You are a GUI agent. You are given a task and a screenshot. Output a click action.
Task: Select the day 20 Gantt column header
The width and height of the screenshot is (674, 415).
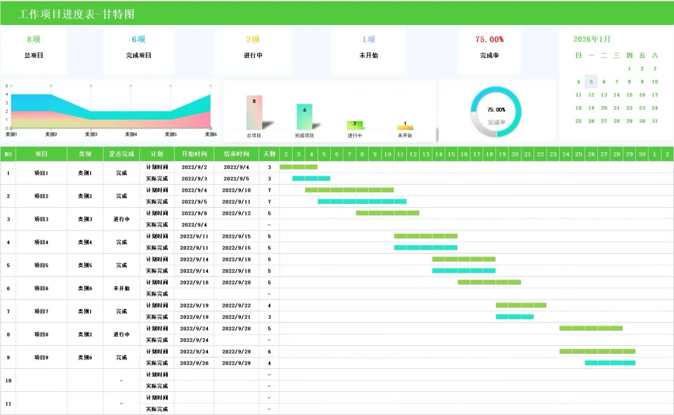pos(515,154)
